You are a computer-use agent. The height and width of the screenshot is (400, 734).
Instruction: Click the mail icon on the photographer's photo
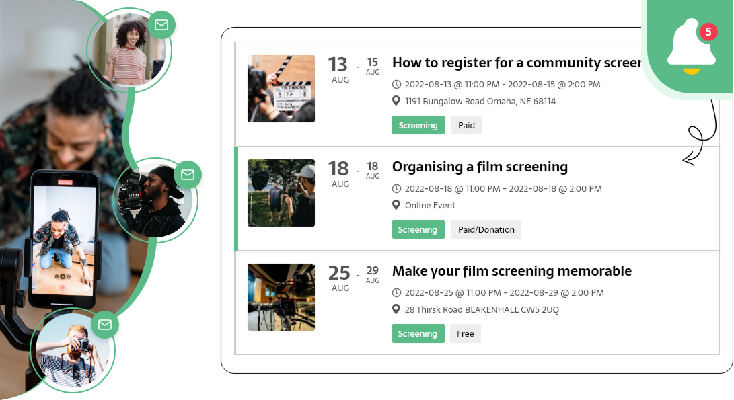point(105,325)
